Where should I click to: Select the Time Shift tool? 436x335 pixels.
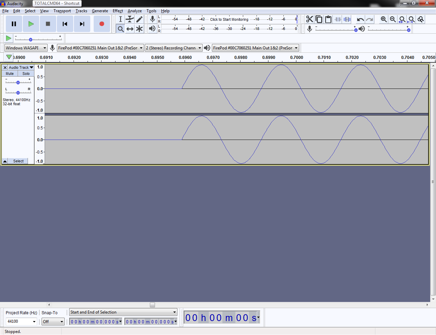click(130, 29)
